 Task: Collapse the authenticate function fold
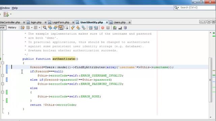[3, 63]
